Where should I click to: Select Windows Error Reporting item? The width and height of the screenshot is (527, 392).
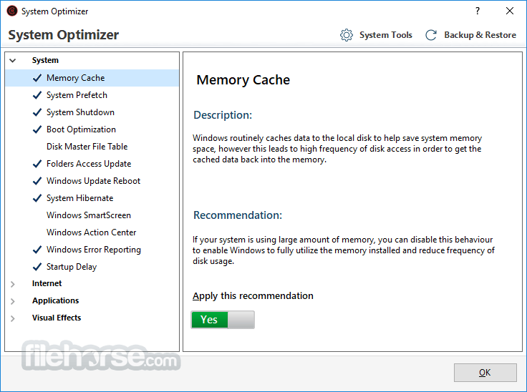tap(93, 250)
